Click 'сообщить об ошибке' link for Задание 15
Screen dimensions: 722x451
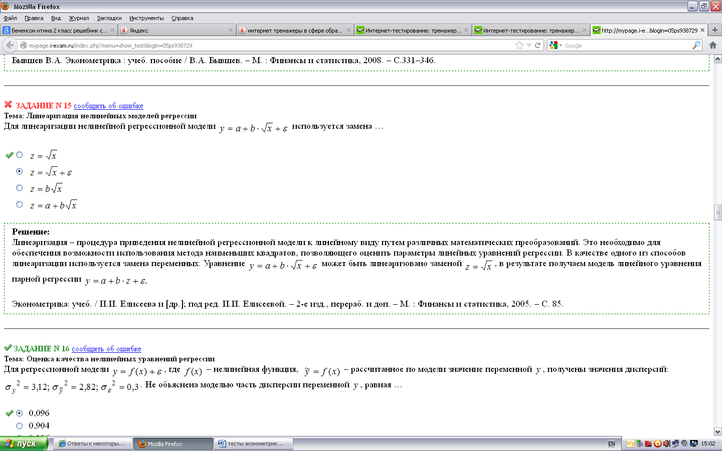[x=108, y=106]
